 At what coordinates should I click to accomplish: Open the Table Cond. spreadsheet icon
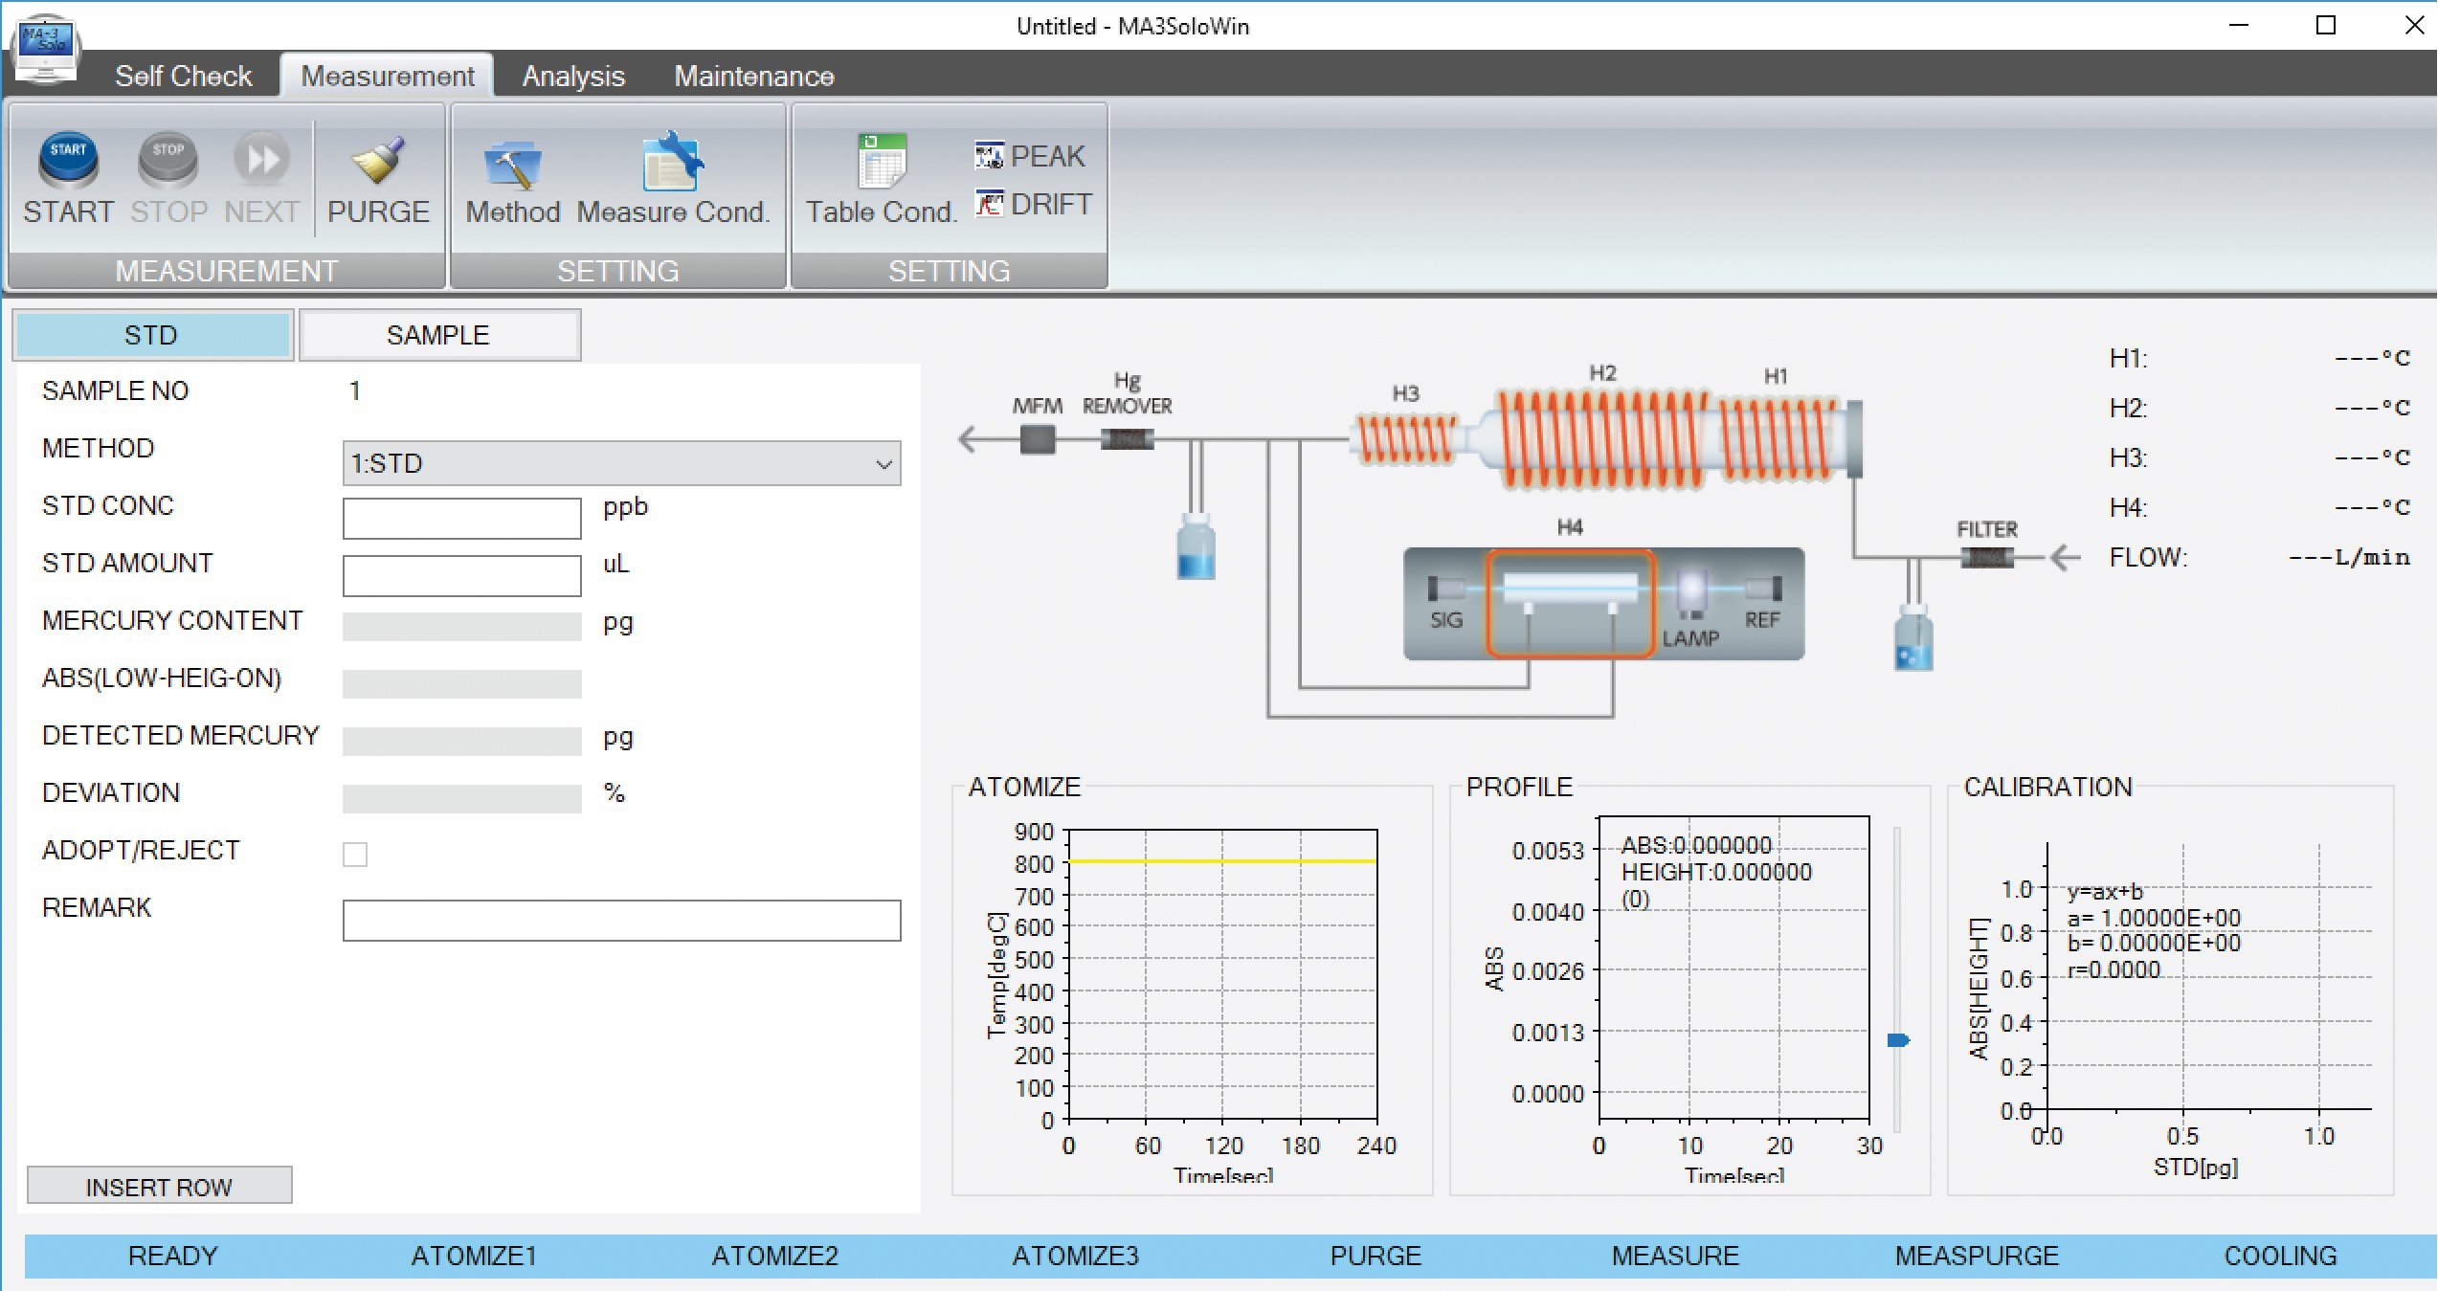tap(881, 163)
